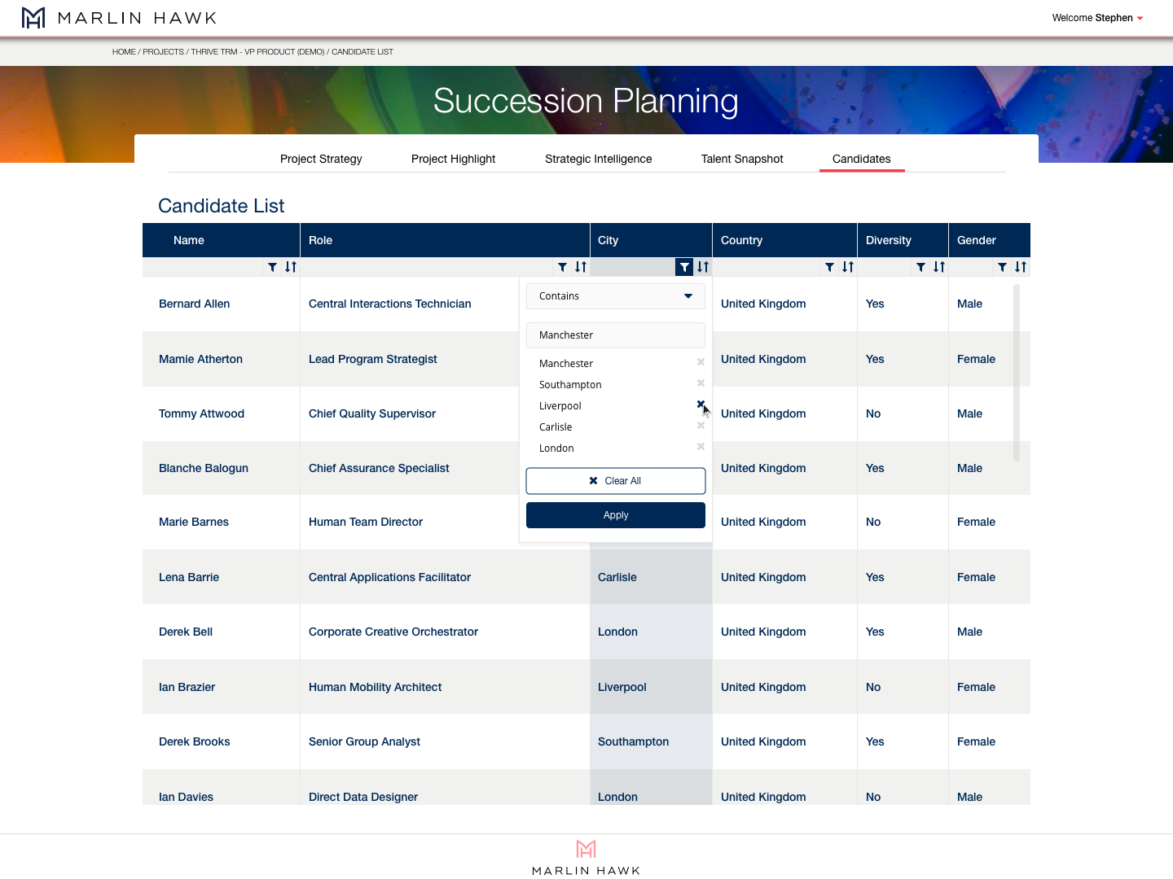Screen dimensions: 1173x879
Task: Sort the Diversity column
Action: 939,267
